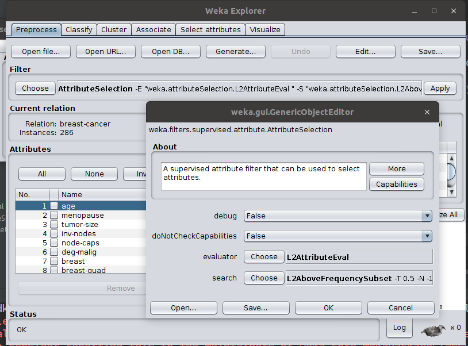This screenshot has width=468, height=346.
Task: Switch to the Preprocess tab
Action: (x=36, y=29)
